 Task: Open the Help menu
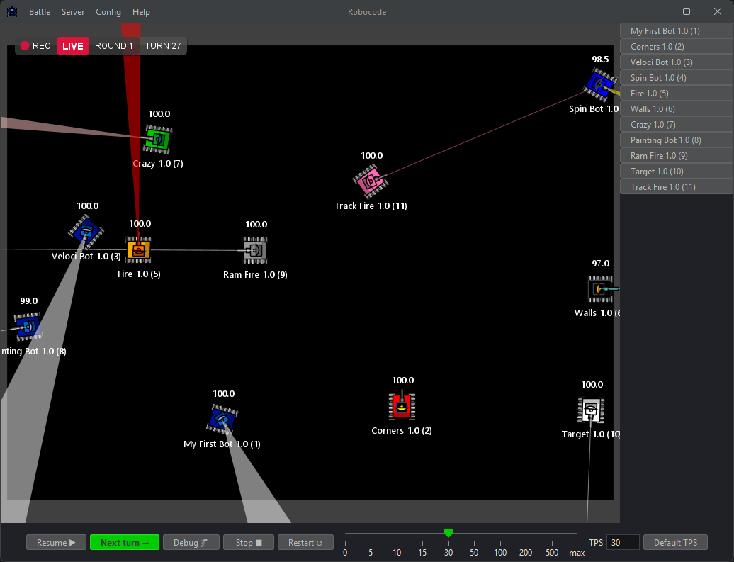point(141,12)
